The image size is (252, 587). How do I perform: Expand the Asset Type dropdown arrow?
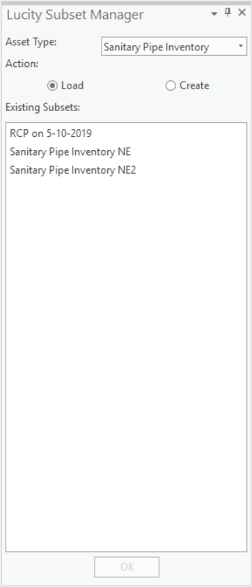tap(241, 47)
